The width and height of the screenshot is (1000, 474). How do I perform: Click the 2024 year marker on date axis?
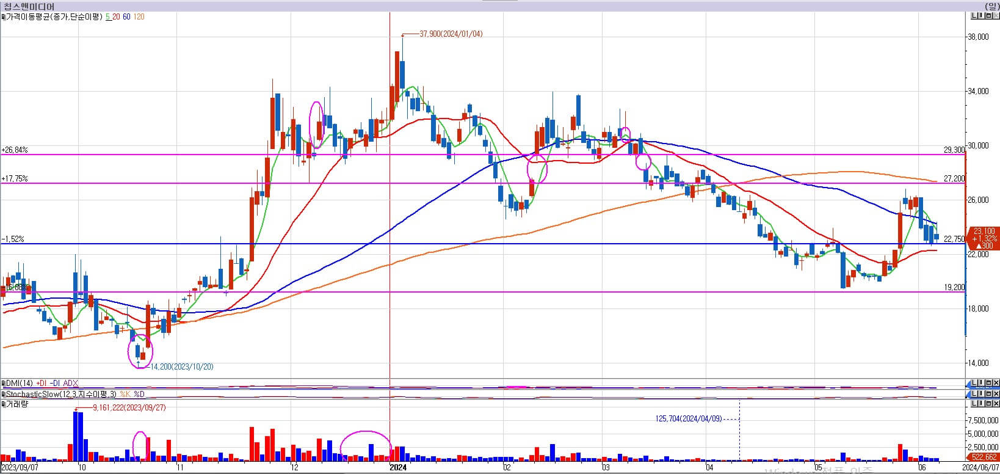click(x=398, y=468)
